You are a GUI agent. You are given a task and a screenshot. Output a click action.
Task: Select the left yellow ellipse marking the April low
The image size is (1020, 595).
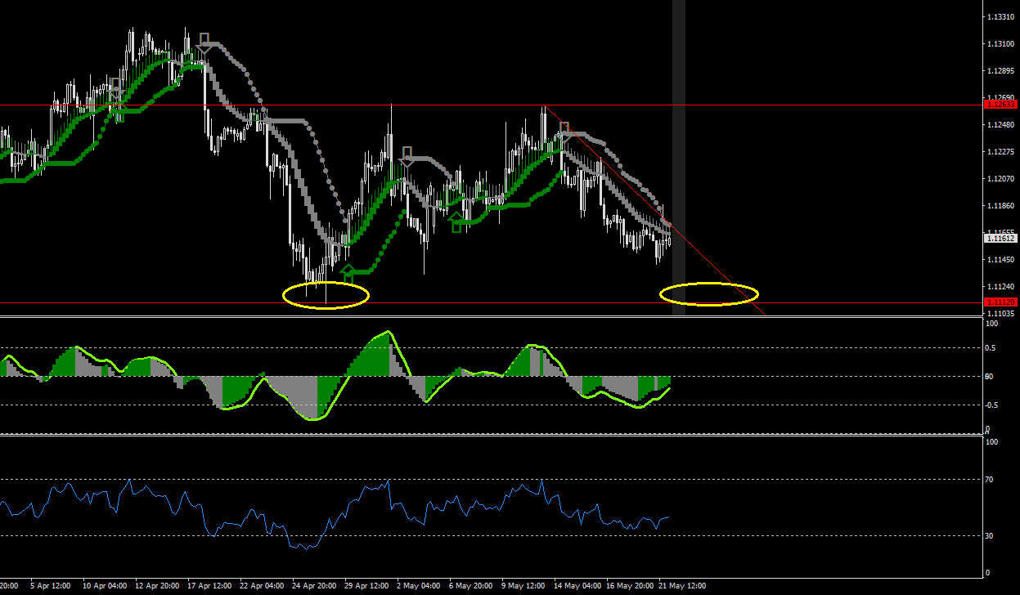[326, 295]
